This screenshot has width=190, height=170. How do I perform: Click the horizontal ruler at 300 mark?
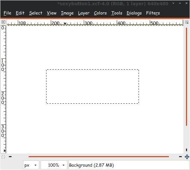(x=84, y=22)
